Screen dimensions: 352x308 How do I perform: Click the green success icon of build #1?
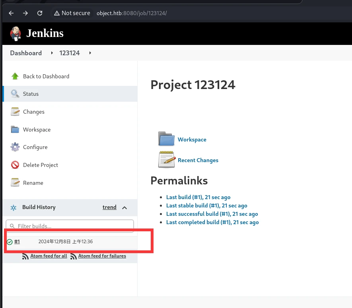[10, 242]
